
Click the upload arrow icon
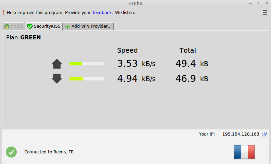(x=57, y=64)
